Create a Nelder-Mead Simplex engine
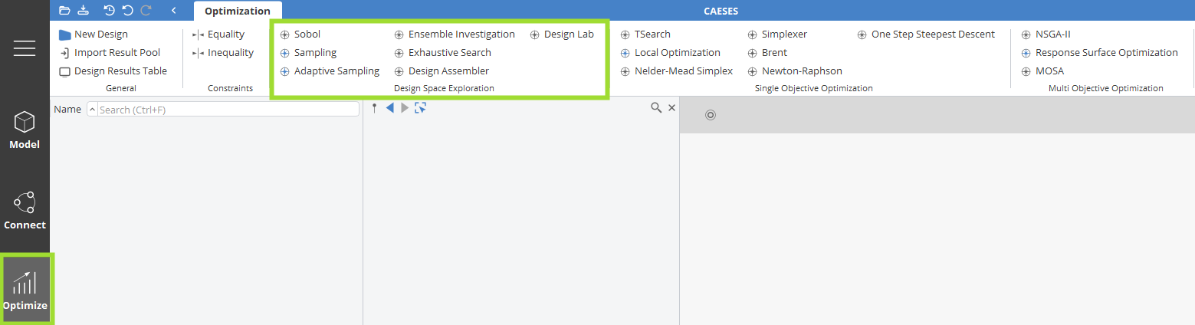 pos(677,71)
